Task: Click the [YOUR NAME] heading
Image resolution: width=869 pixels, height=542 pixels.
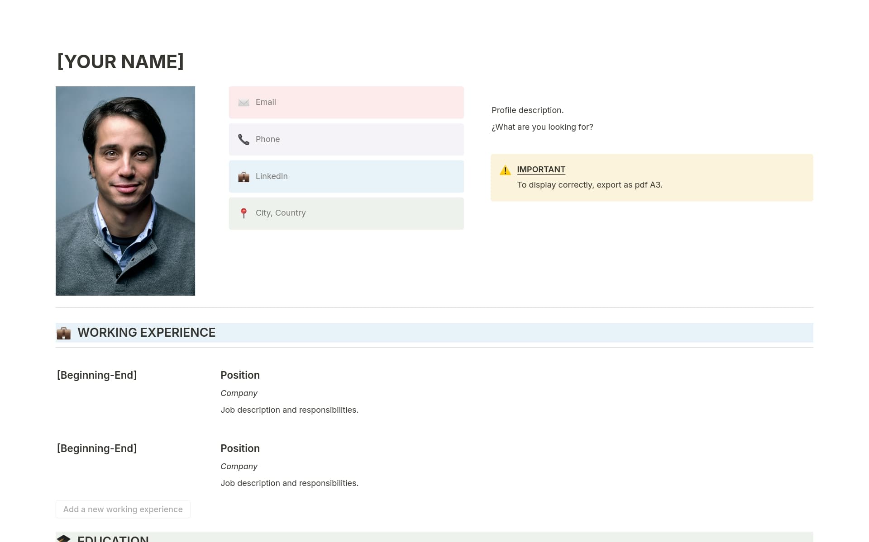Action: tap(120, 61)
